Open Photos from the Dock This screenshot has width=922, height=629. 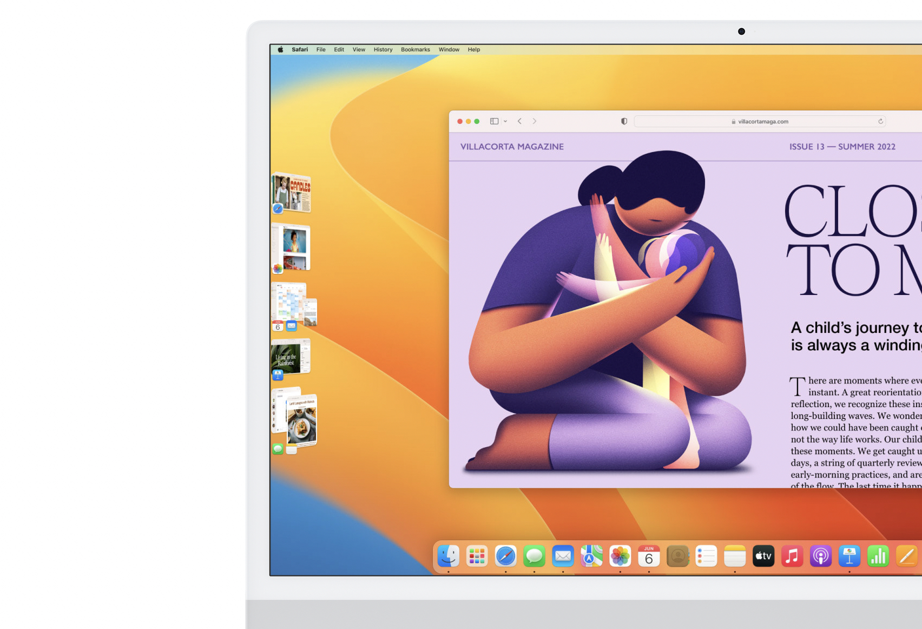(x=620, y=556)
